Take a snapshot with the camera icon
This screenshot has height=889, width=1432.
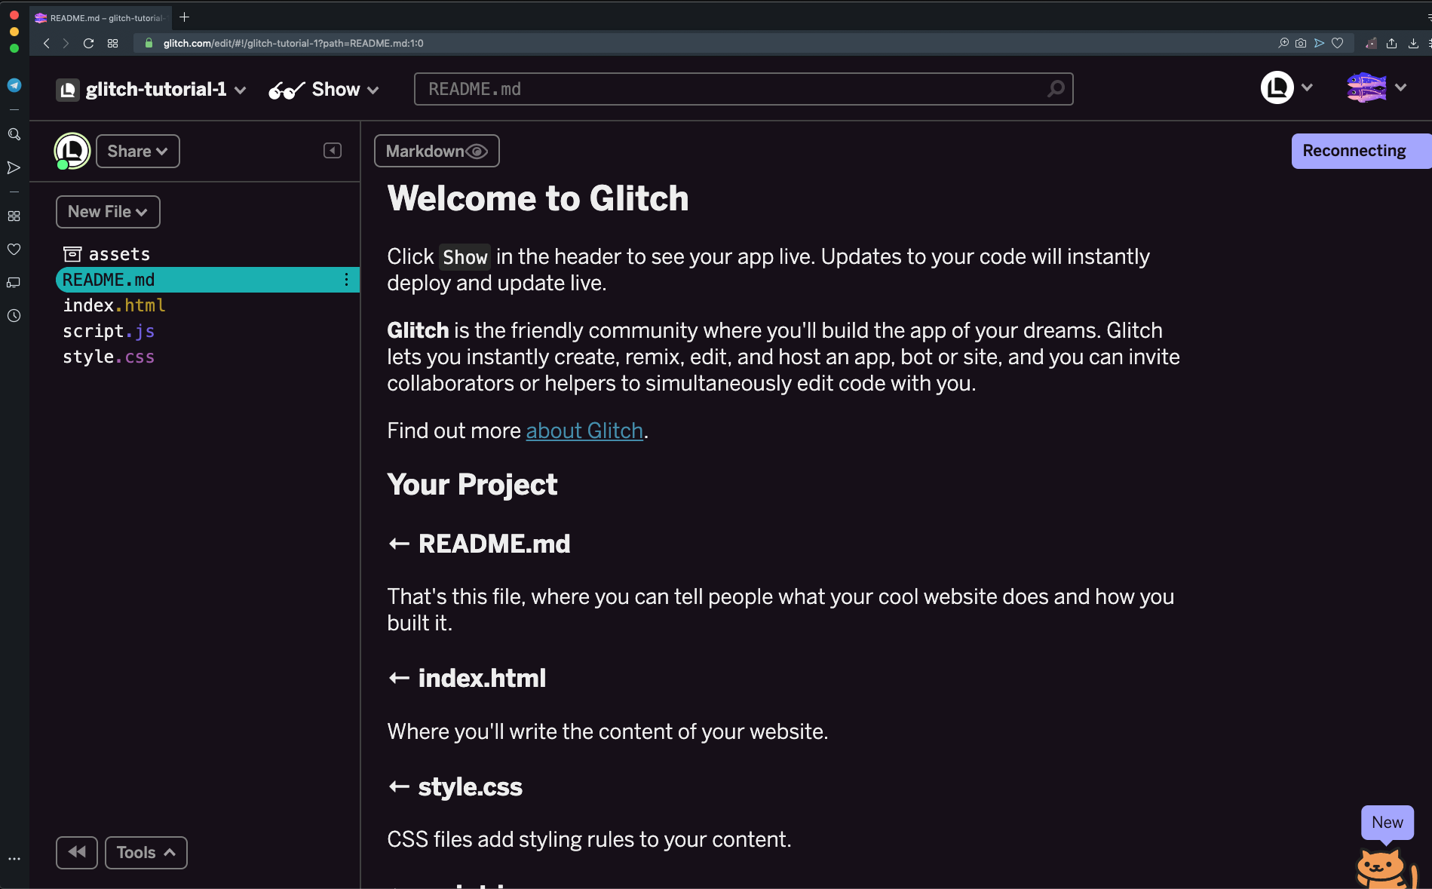click(x=1301, y=43)
